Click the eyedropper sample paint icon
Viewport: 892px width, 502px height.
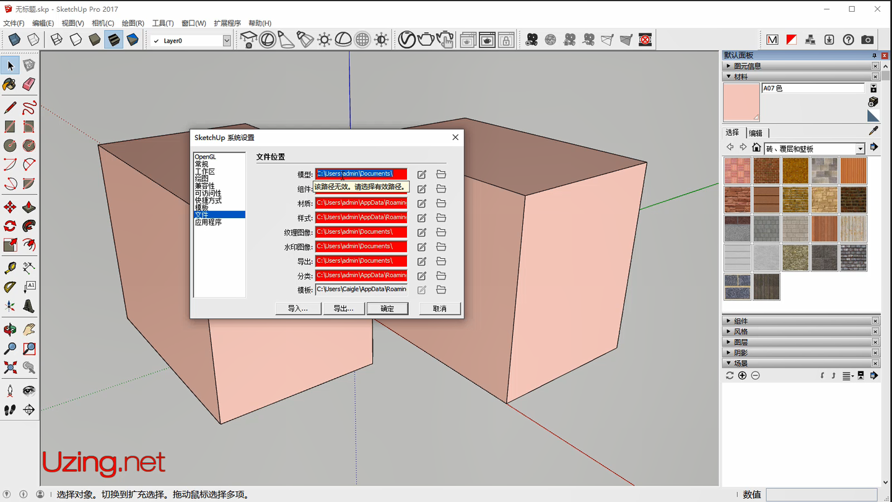[873, 131]
